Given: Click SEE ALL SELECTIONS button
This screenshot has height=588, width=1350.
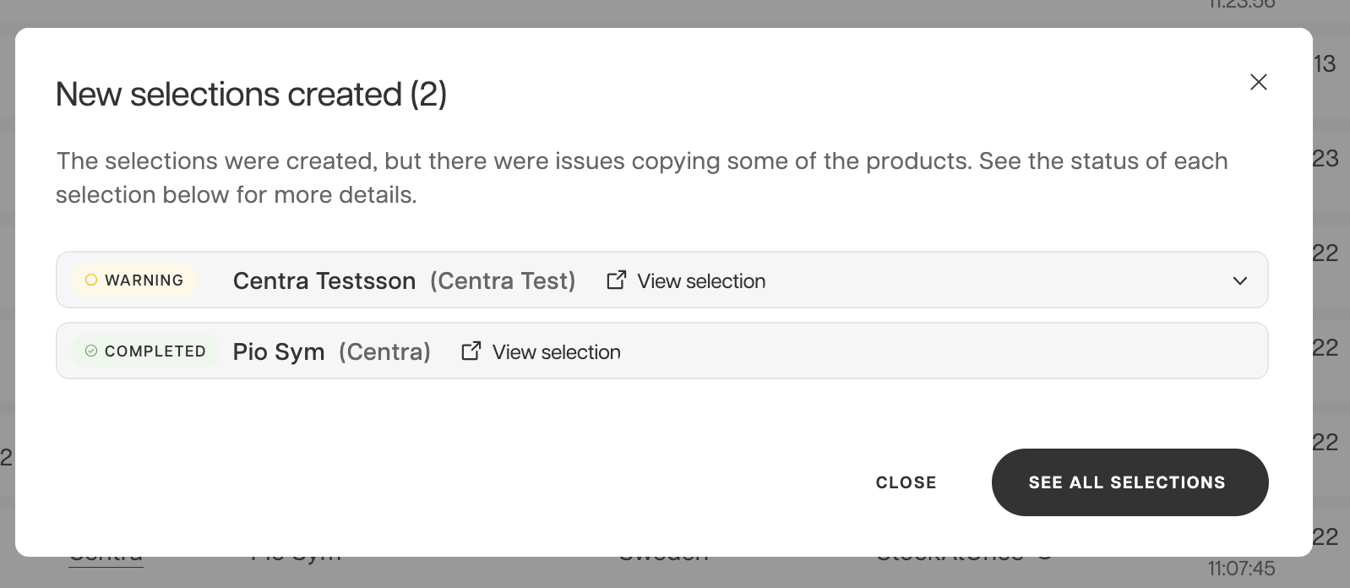Looking at the screenshot, I should click(x=1130, y=482).
